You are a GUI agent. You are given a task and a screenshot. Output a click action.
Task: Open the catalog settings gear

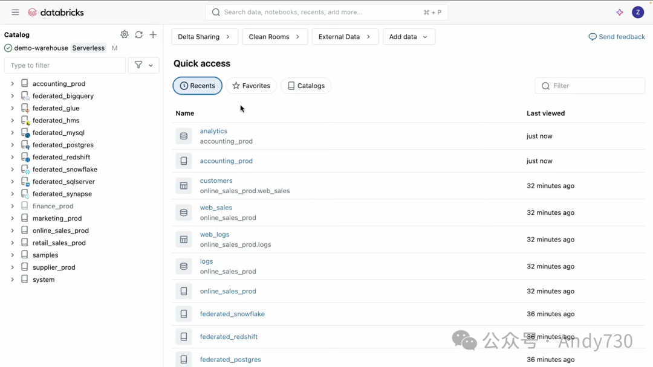point(125,34)
